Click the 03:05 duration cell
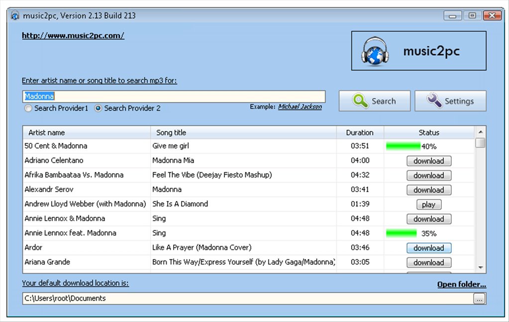Viewport: 509px width, 322px height. click(360, 262)
